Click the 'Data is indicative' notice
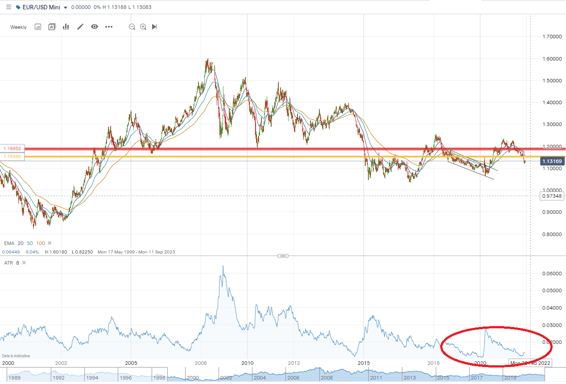Viewport: 566px width, 384px height. [x=16, y=356]
